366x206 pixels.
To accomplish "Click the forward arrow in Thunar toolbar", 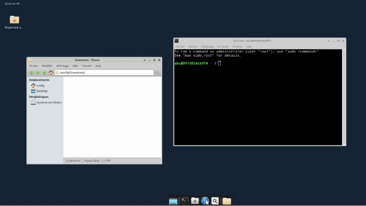I will click(38, 73).
